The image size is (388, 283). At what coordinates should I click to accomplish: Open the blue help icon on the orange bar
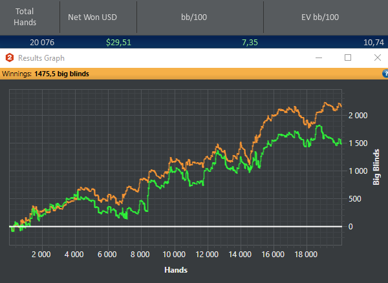click(x=385, y=74)
